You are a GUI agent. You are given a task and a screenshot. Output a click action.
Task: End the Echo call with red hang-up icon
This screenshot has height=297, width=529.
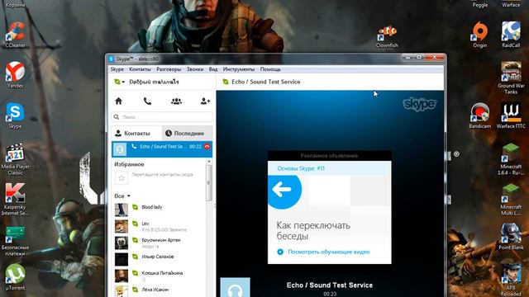(207, 147)
